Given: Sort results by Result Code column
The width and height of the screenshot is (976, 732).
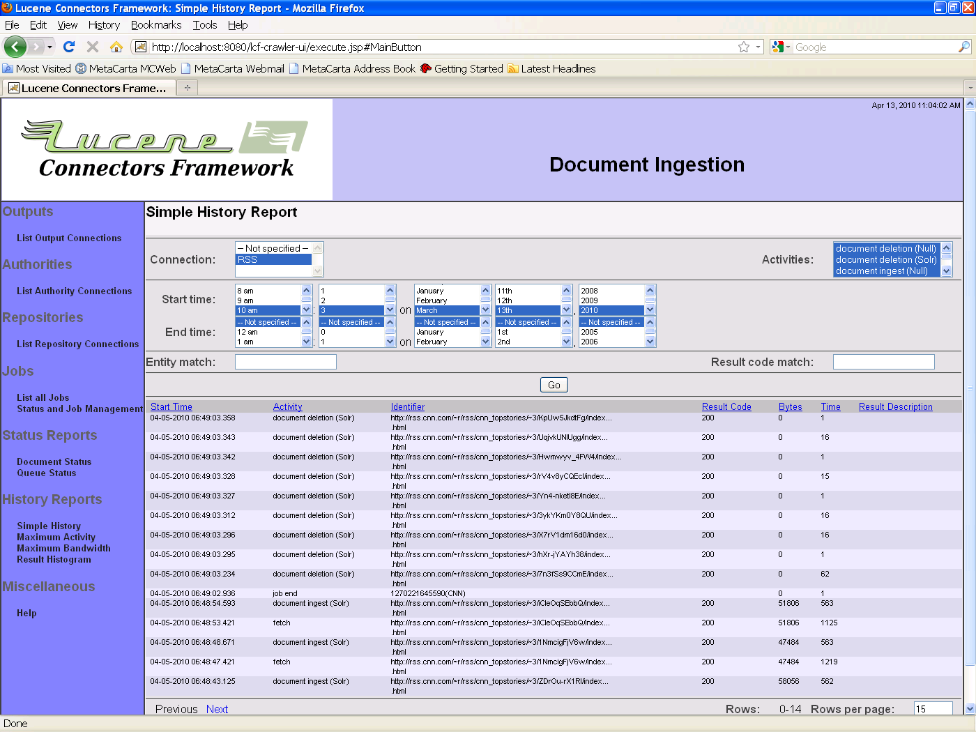Looking at the screenshot, I should 726,406.
